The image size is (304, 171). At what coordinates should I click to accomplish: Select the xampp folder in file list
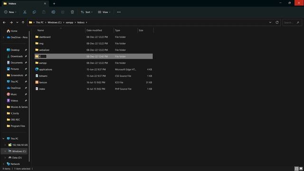pos(94,63)
